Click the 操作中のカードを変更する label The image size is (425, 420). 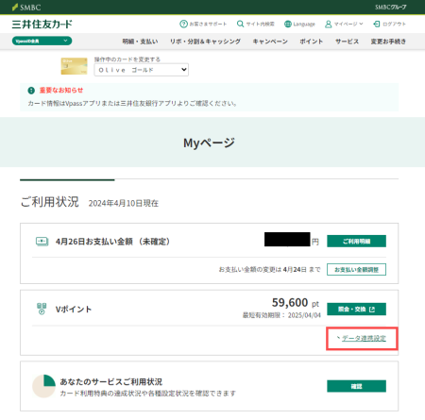pos(127,59)
